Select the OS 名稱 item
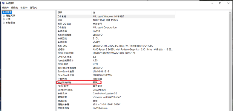This screenshot has height=111, width=233. (x=62, y=17)
